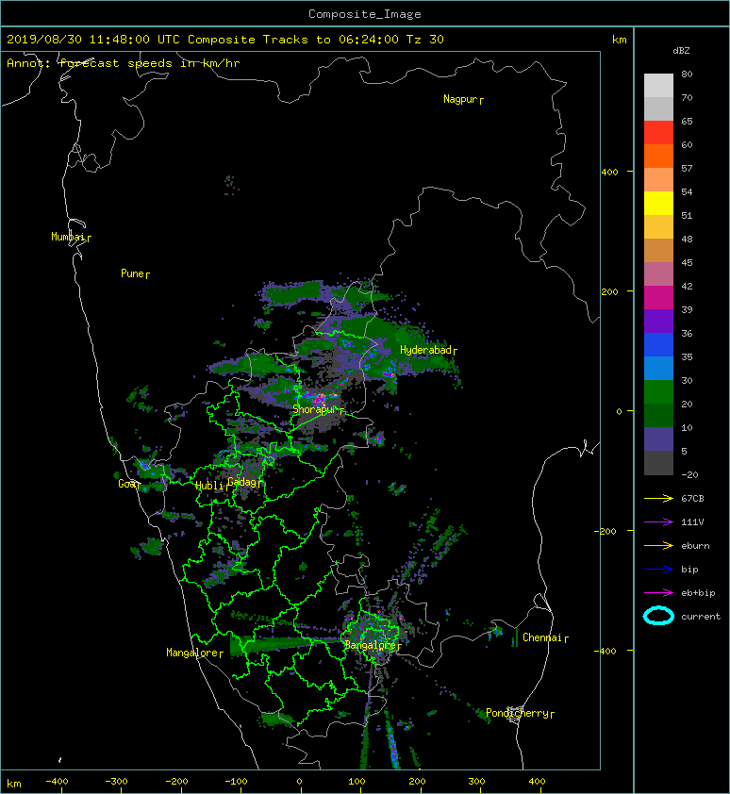Pick the yellow 54 dBZ color swatch
730x794 pixels.
658,204
